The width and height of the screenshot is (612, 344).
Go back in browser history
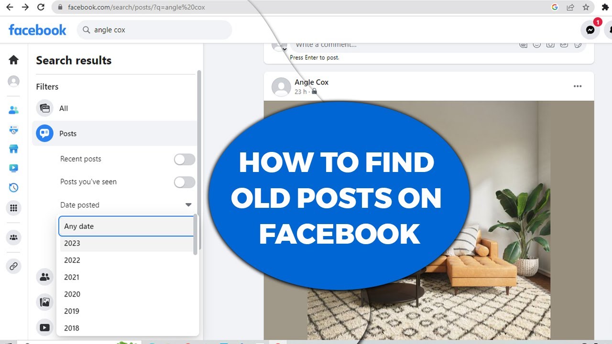coord(10,7)
